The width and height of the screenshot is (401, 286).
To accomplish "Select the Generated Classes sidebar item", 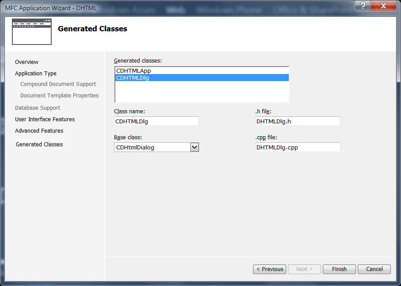I will pos(39,145).
